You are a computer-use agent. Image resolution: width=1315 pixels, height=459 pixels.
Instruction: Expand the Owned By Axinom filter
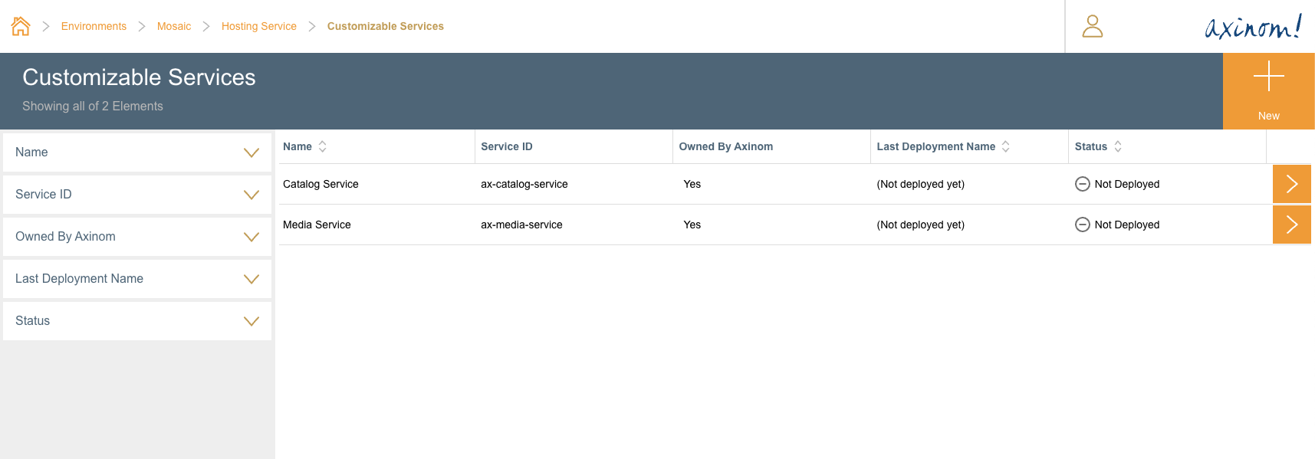tap(251, 237)
